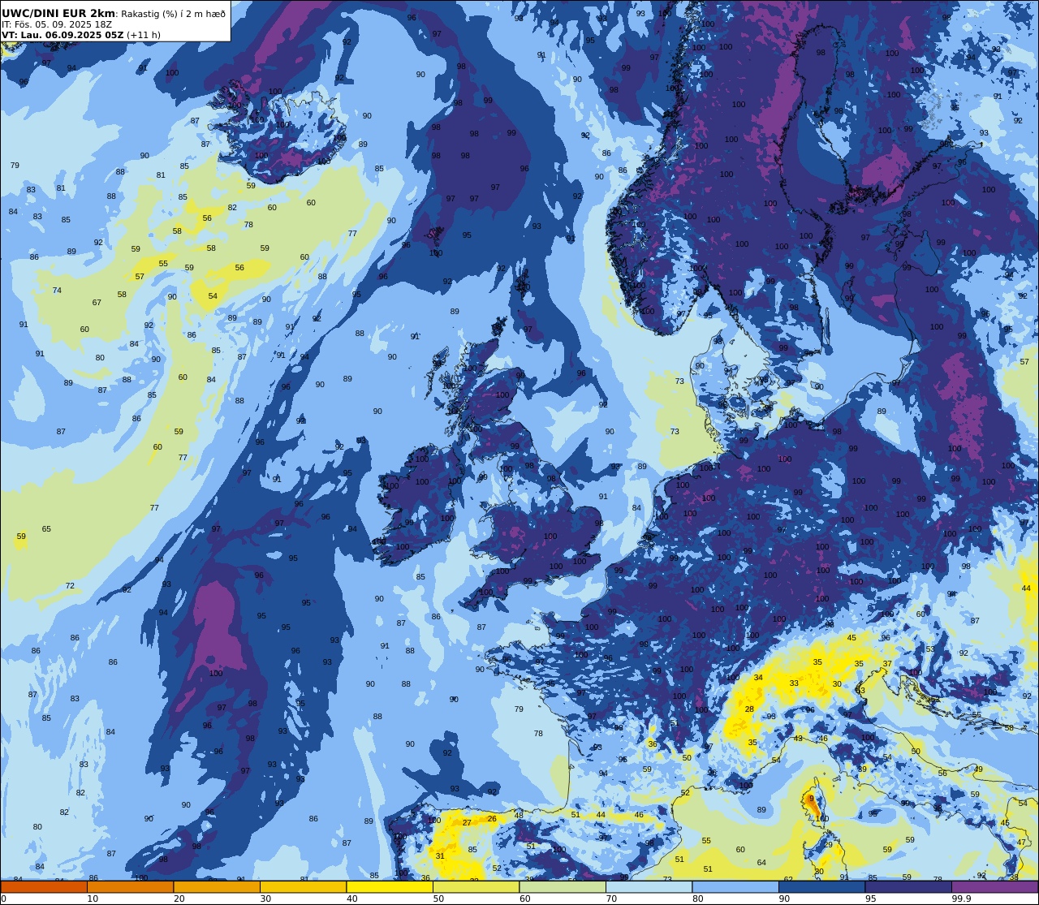Click the humidity value '9' over Corsica
Screen dimensions: 1039x905
coord(811,799)
